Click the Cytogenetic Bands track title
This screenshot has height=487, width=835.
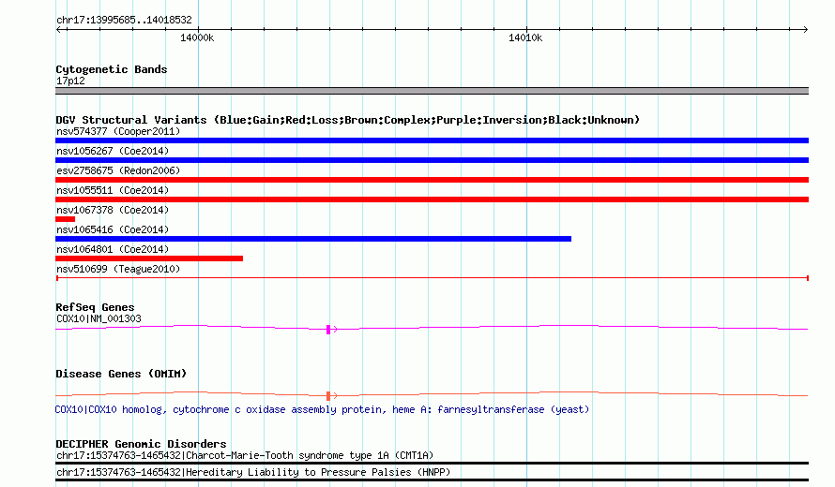pyautogui.click(x=112, y=69)
